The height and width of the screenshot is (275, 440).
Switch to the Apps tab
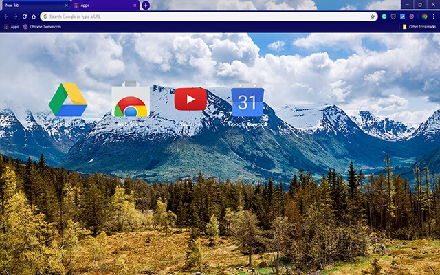[x=105, y=5]
